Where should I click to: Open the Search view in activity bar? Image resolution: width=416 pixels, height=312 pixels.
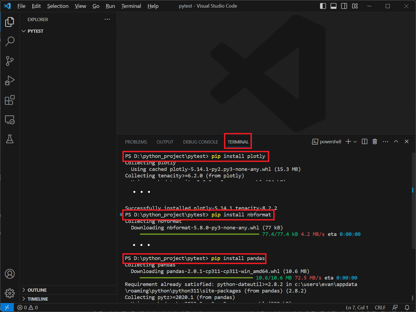pos(10,41)
